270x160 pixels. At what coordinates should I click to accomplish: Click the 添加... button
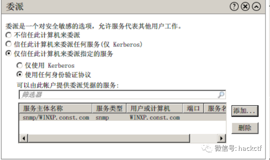pyautogui.click(x=245, y=111)
